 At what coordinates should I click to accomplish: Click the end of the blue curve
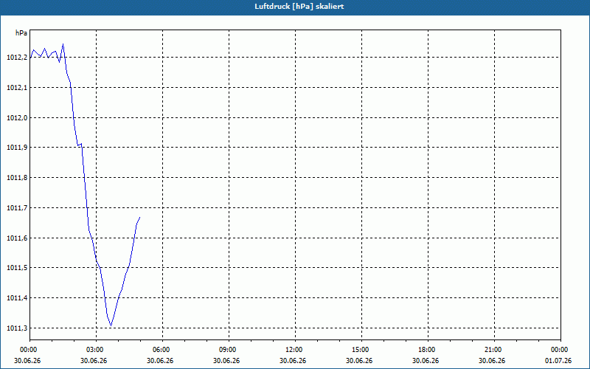point(140,217)
